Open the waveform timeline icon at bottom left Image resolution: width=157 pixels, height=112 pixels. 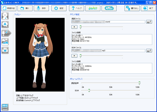[x=5, y=107]
